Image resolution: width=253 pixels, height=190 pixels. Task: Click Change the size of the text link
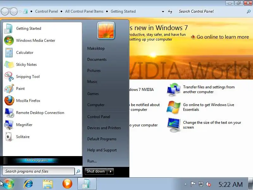212,125
